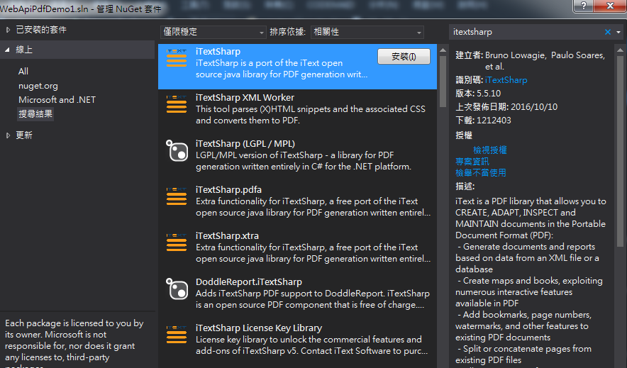Image resolution: width=627 pixels, height=368 pixels.
Task: Click the results list scrollbar thumb
Action: point(443,81)
